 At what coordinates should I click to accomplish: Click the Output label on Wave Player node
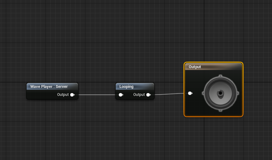click(63, 95)
